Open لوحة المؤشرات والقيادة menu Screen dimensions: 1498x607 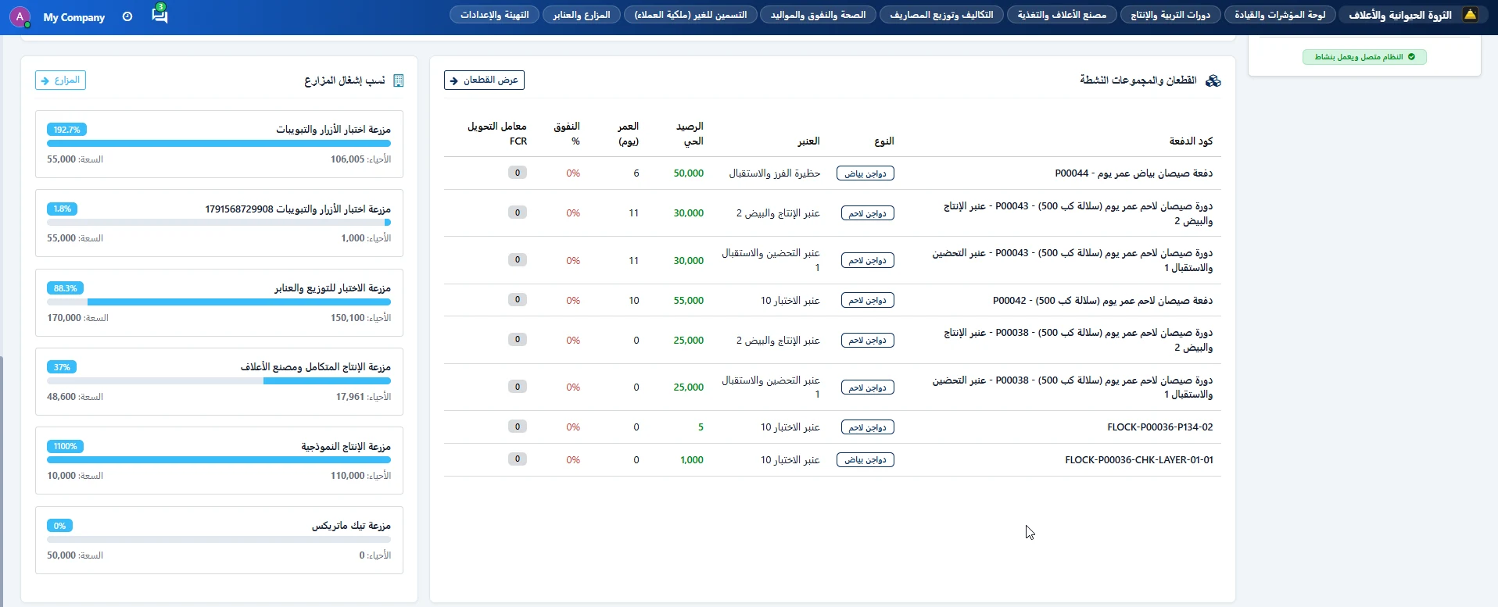pos(1280,15)
